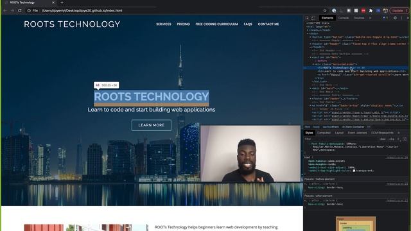
Task: Open the transparent color swatch
Action: 354,171
